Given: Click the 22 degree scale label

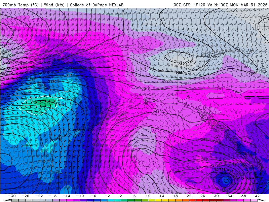Looking at the screenshot, I should click(189, 196).
